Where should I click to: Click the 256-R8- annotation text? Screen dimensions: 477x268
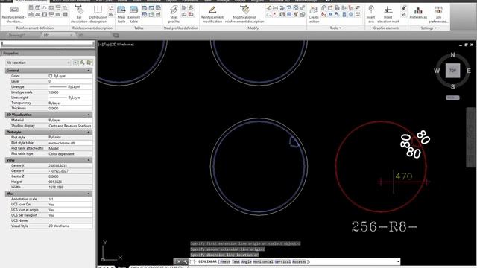pos(384,226)
